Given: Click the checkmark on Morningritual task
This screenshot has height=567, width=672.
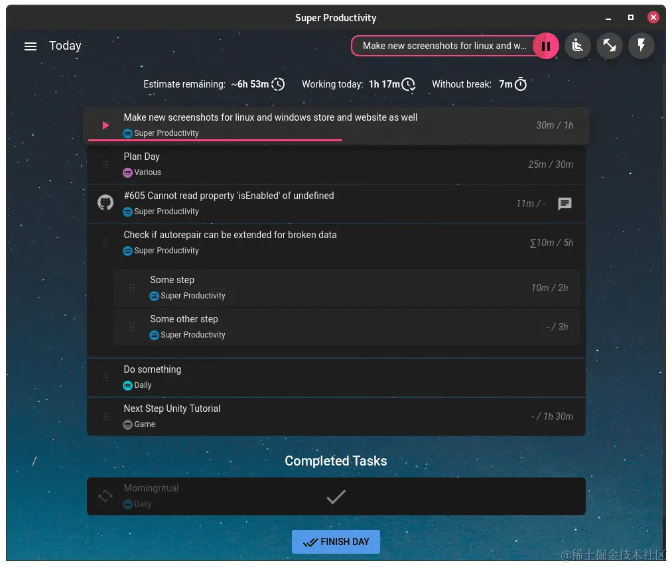Looking at the screenshot, I should (x=336, y=497).
